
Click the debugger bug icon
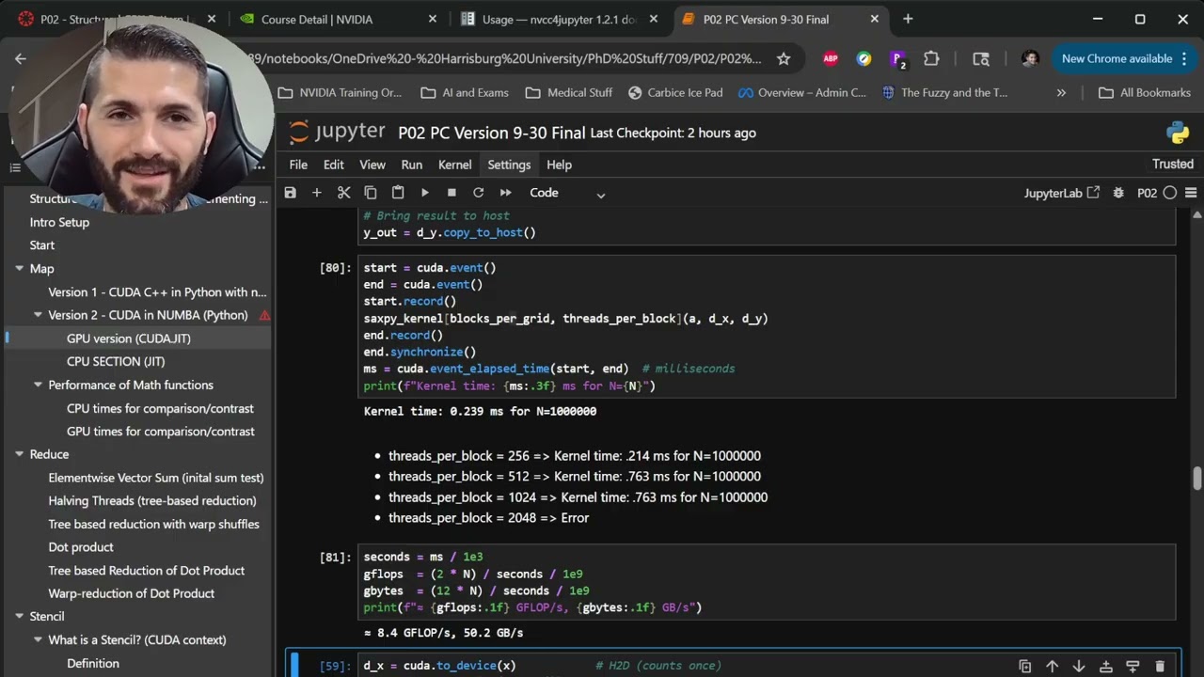(x=1118, y=193)
